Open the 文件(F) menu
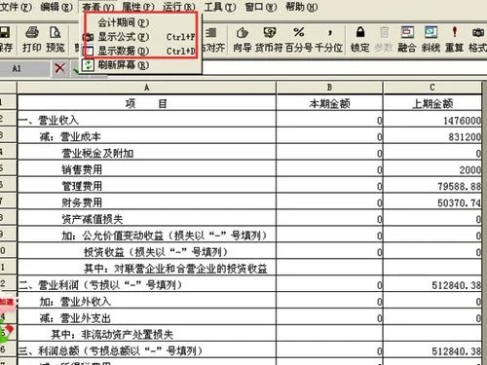 16,7
